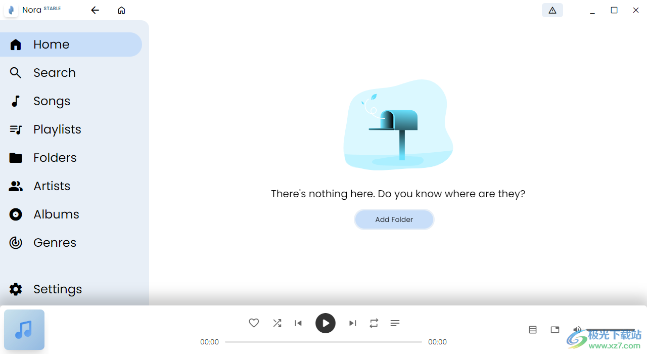Click the Add Folder button
This screenshot has width=647, height=354.
coord(394,219)
